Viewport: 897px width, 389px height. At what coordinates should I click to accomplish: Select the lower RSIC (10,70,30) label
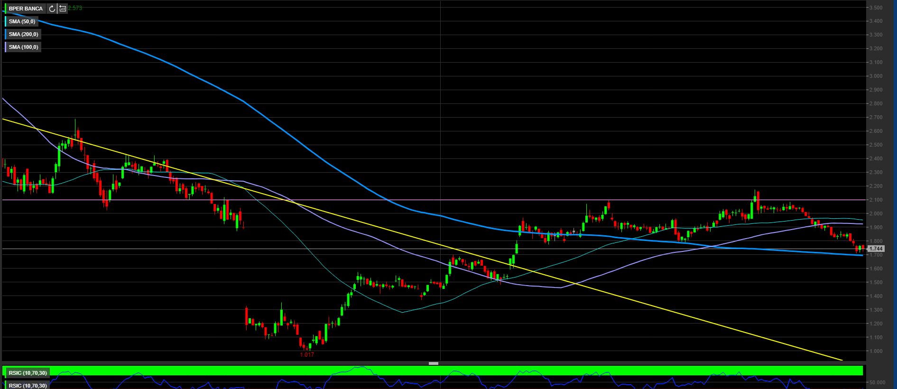point(28,386)
